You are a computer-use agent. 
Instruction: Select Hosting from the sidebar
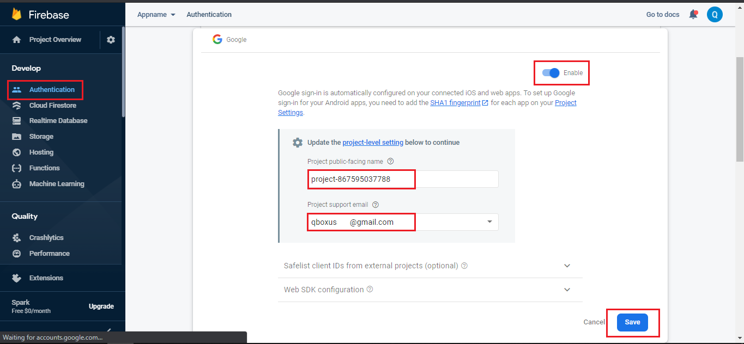pos(41,152)
